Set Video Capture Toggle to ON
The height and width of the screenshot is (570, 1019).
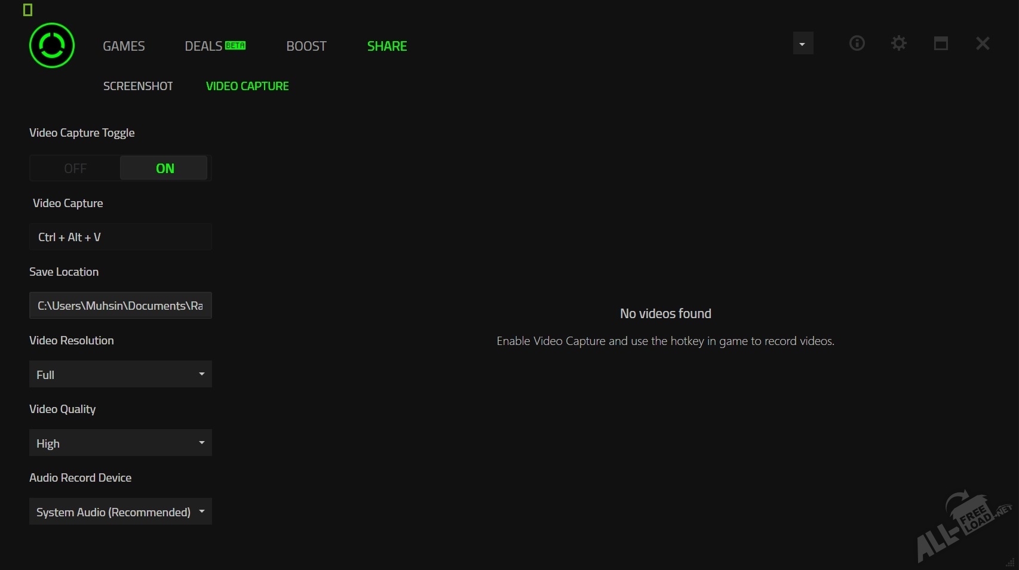(x=164, y=168)
